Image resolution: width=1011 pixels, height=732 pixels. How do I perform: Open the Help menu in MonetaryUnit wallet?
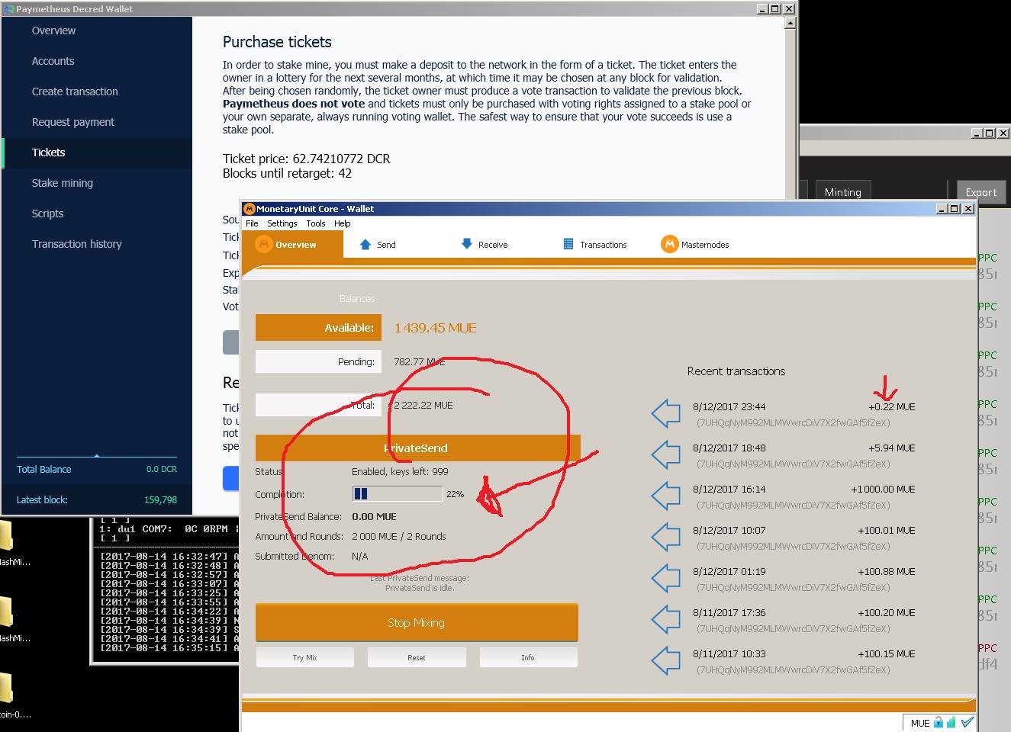[x=343, y=223]
